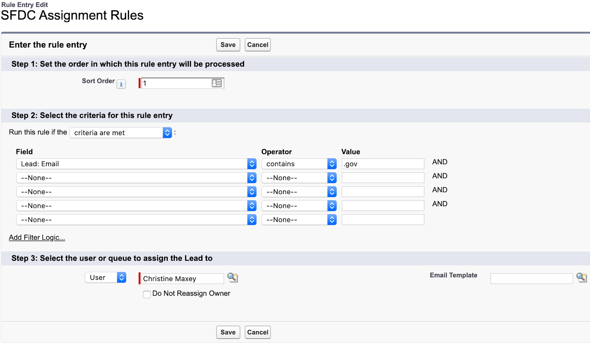Click the 'Rule Entry Edit' breadcrumb text
Image resolution: width=590 pixels, height=344 pixels.
[25, 5]
